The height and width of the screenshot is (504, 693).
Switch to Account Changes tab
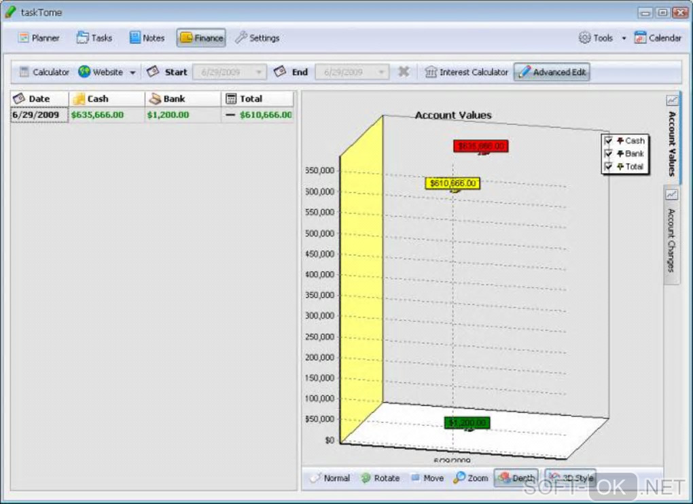pyautogui.click(x=671, y=235)
